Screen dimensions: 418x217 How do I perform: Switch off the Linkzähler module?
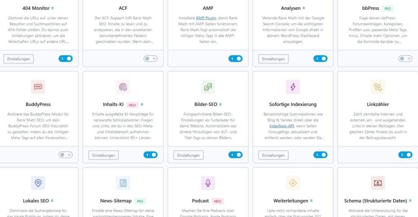(x=405, y=155)
